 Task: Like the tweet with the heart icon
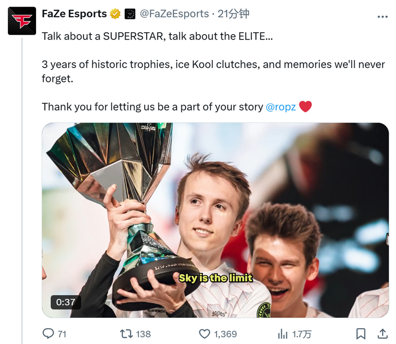point(205,334)
